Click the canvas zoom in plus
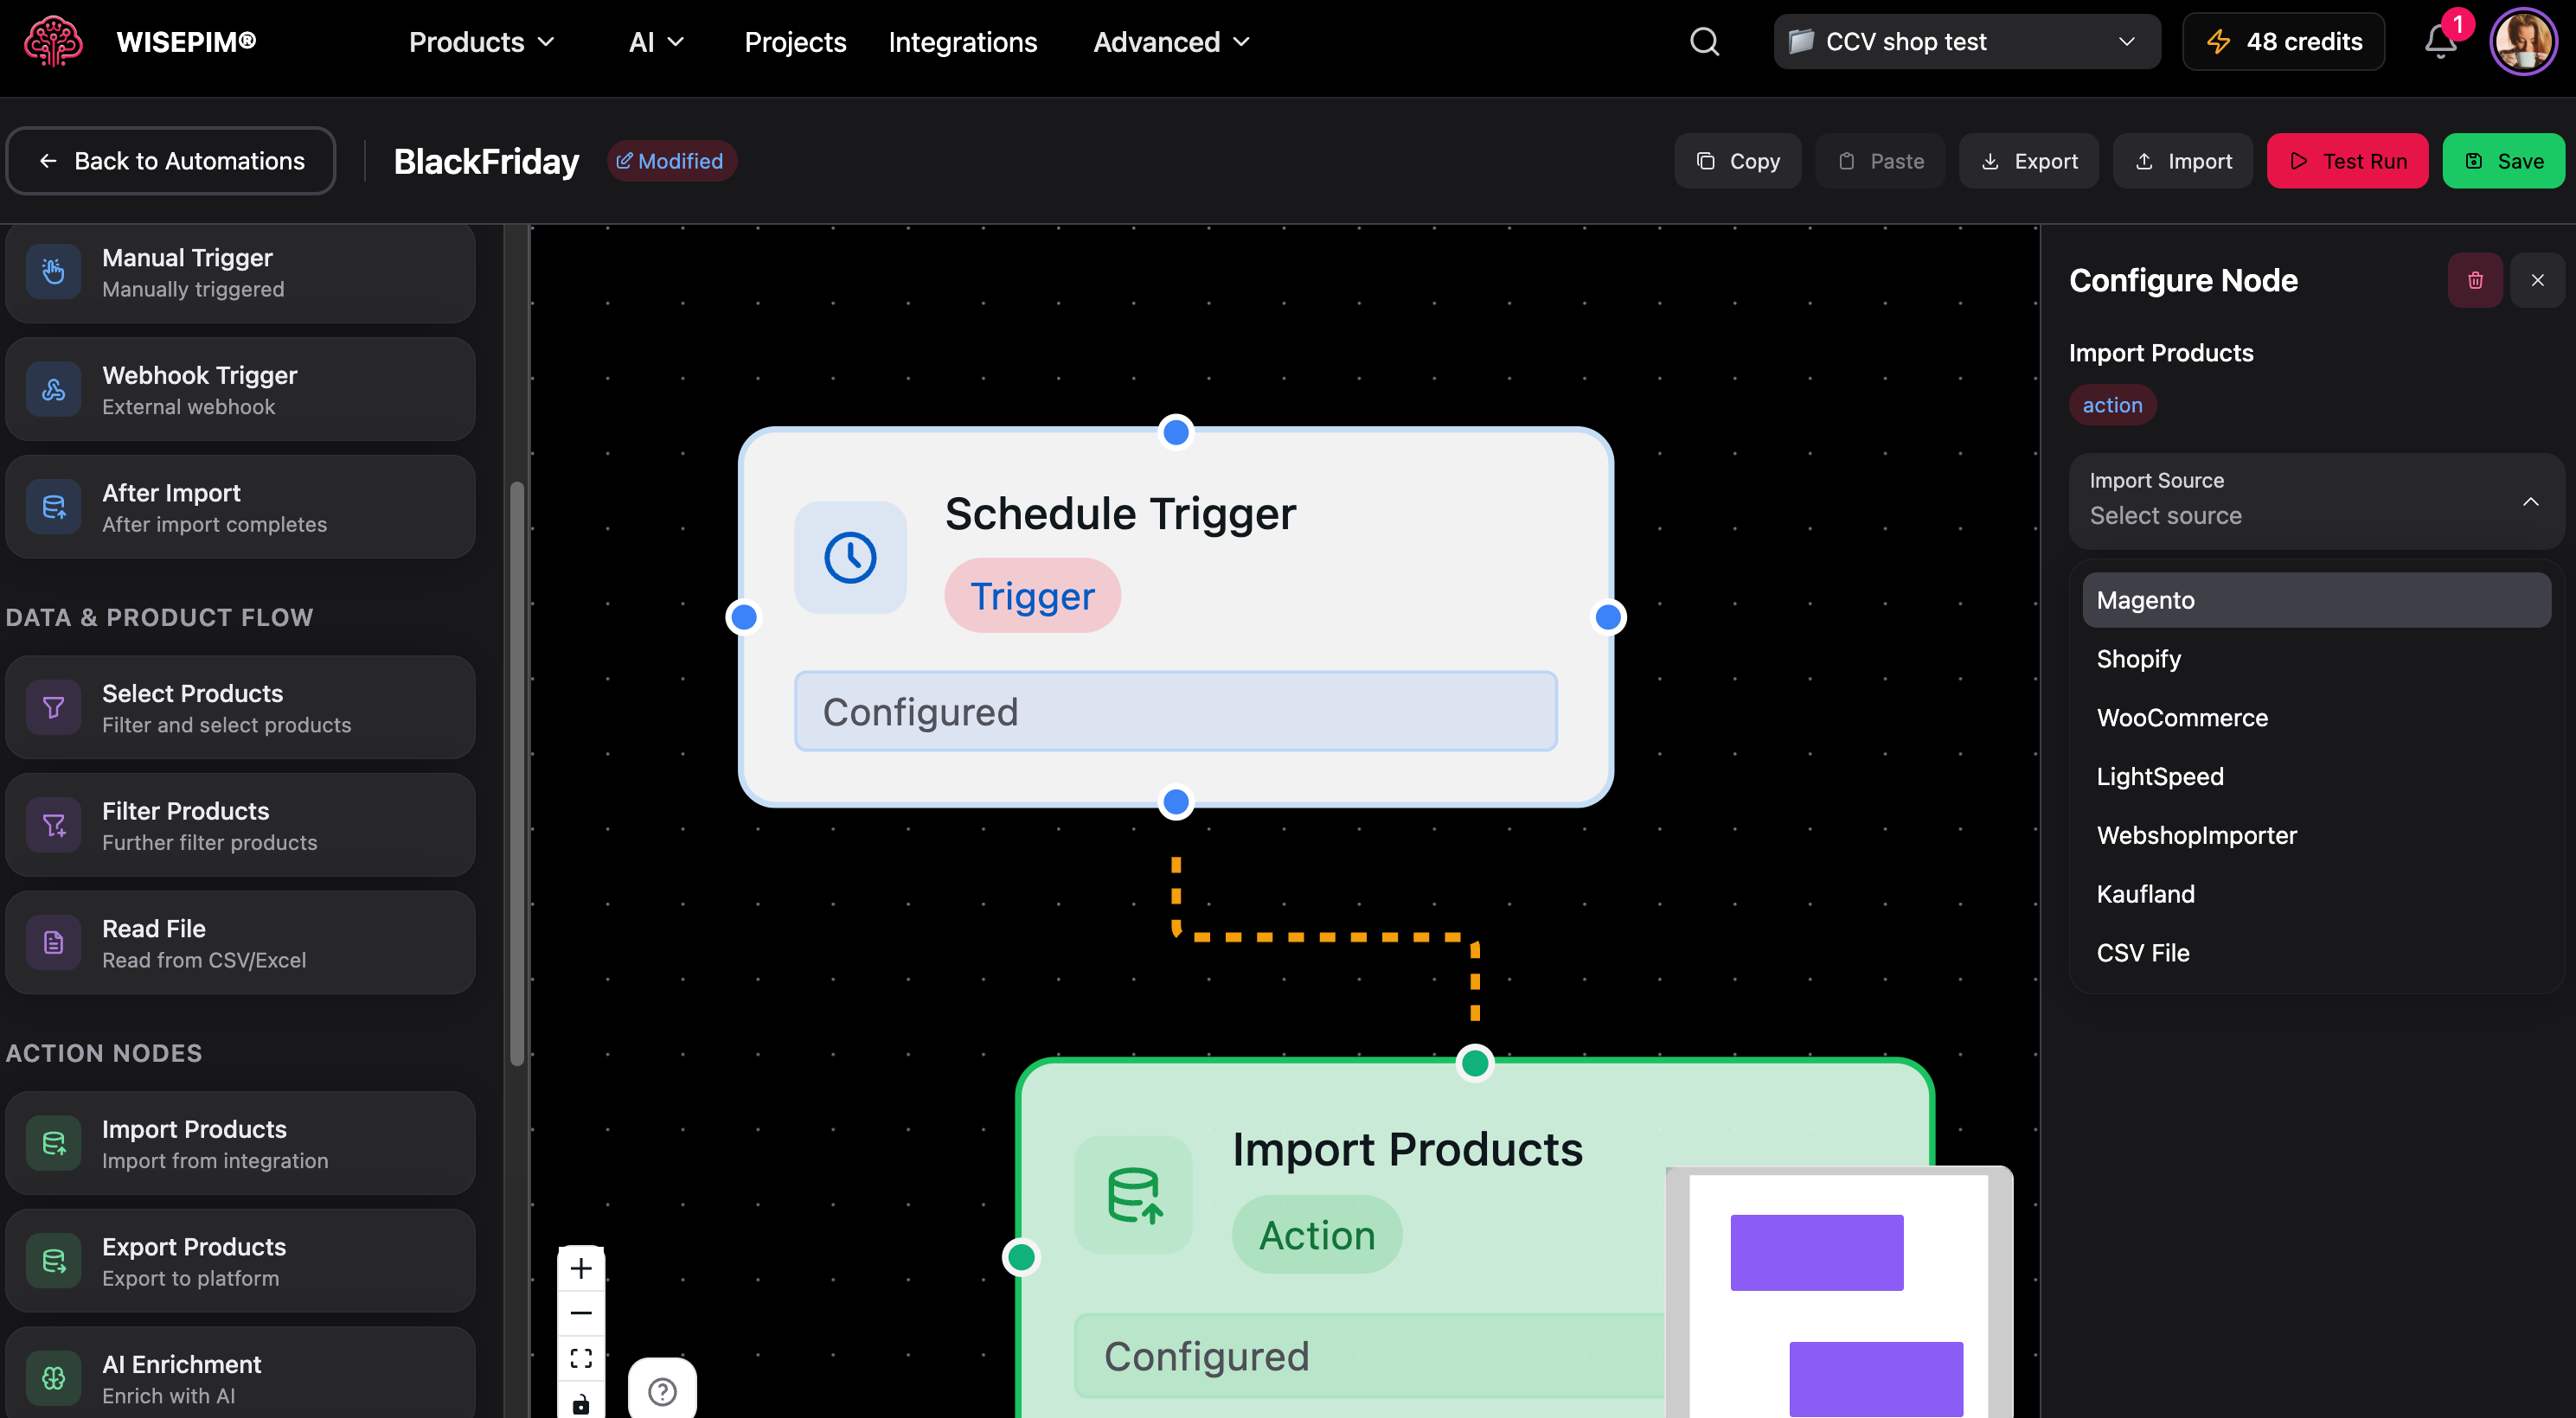 581,1268
